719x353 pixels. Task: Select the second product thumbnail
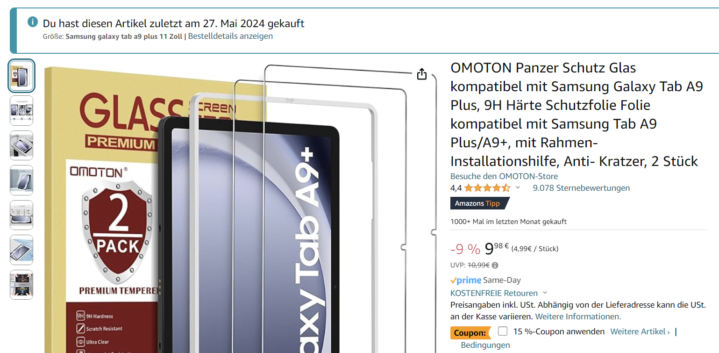pos(21,111)
